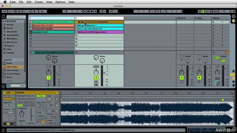Toggle Track 1 activator button

pyautogui.click(x=49, y=78)
